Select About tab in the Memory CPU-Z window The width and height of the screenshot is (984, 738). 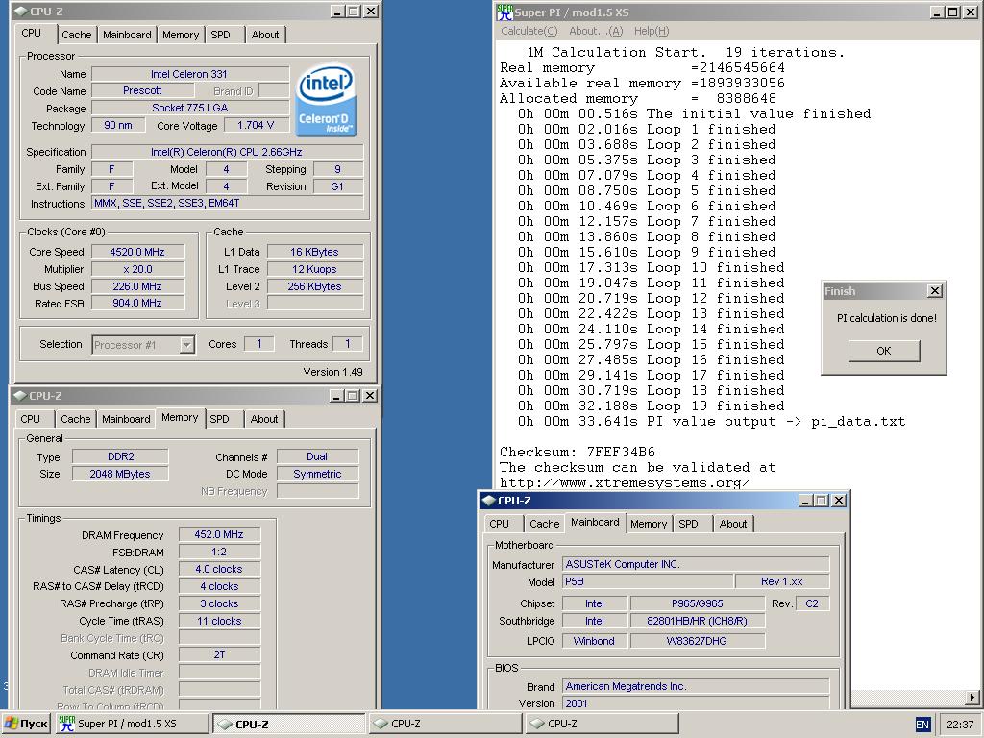(x=264, y=419)
